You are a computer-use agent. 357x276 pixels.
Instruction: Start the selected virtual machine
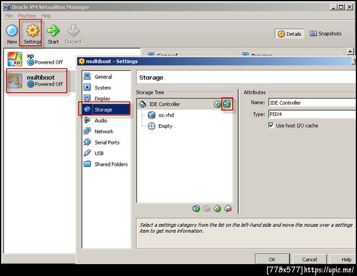53,34
